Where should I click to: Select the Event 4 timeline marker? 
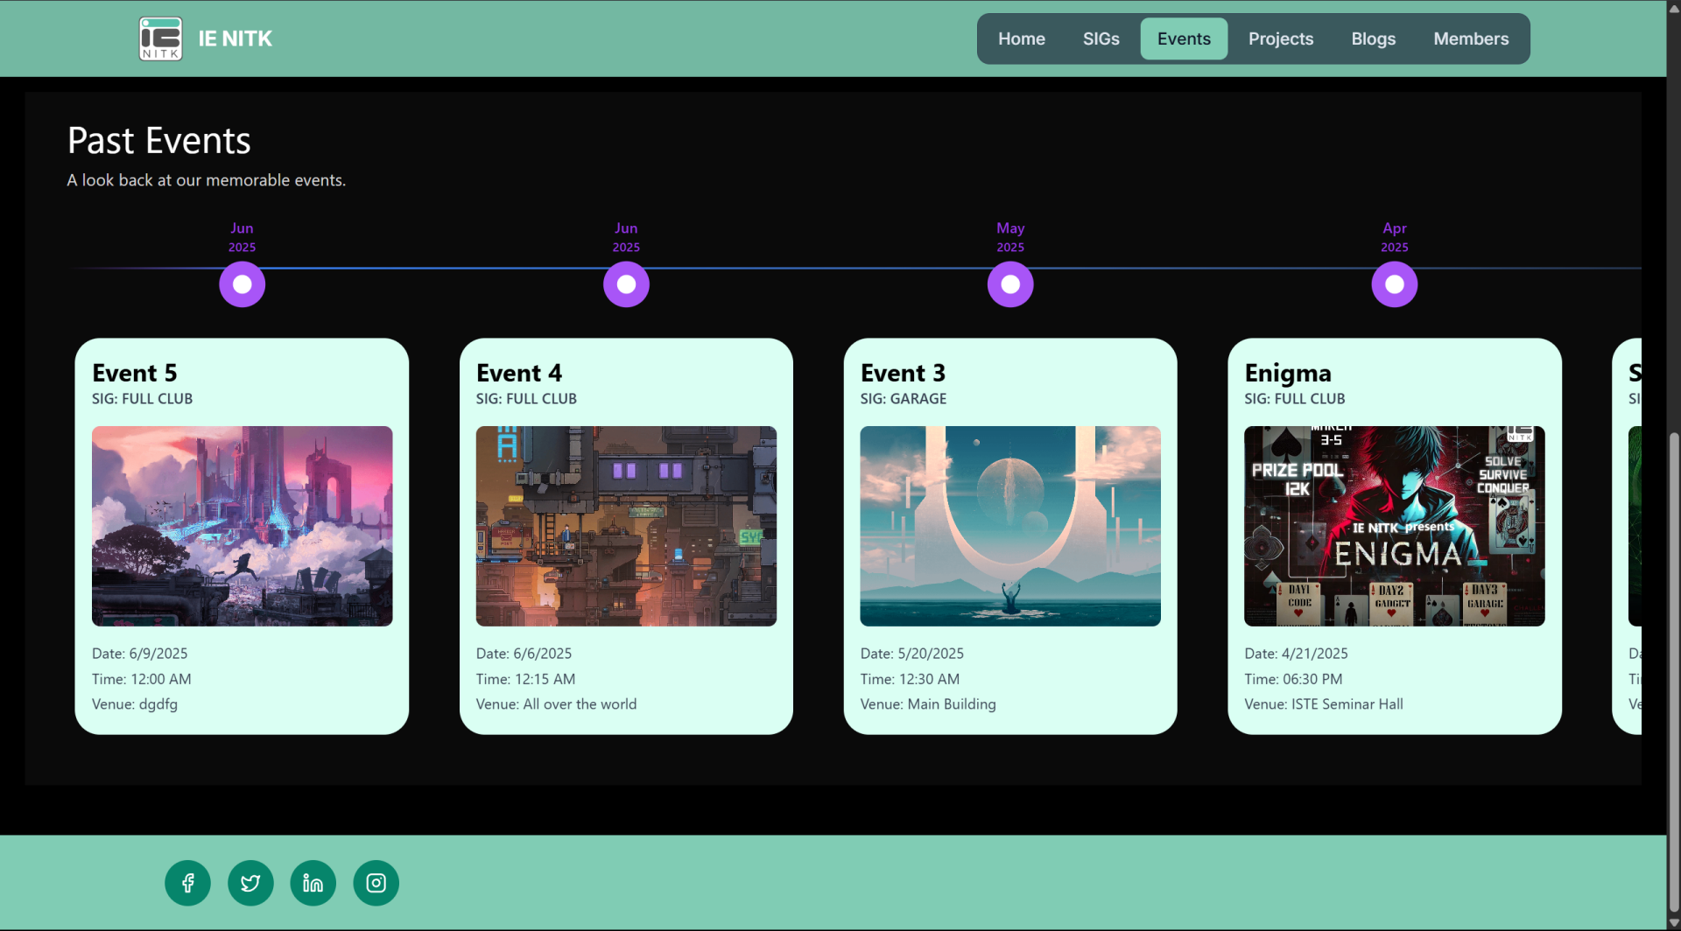pos(626,284)
